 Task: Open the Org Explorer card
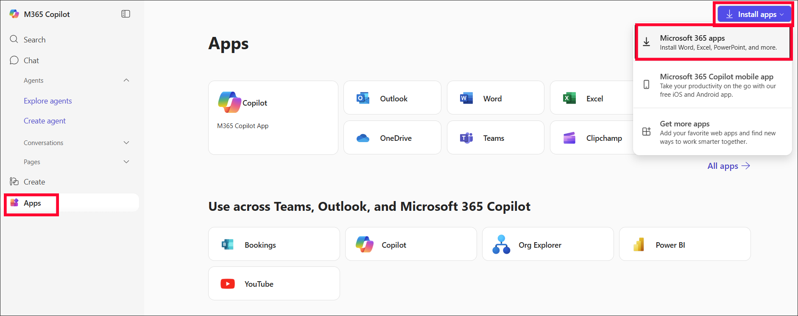pyautogui.click(x=548, y=244)
